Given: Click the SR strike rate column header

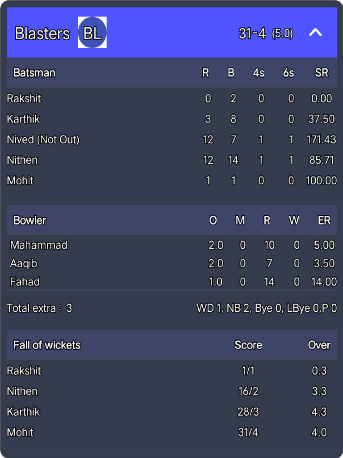Looking at the screenshot, I should 322,73.
